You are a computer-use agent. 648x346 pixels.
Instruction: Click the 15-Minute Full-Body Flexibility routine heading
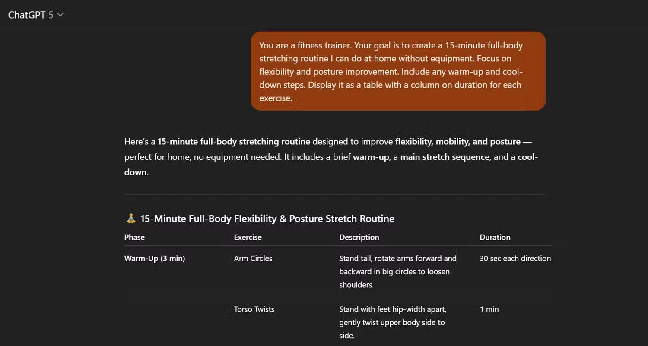[267, 219]
